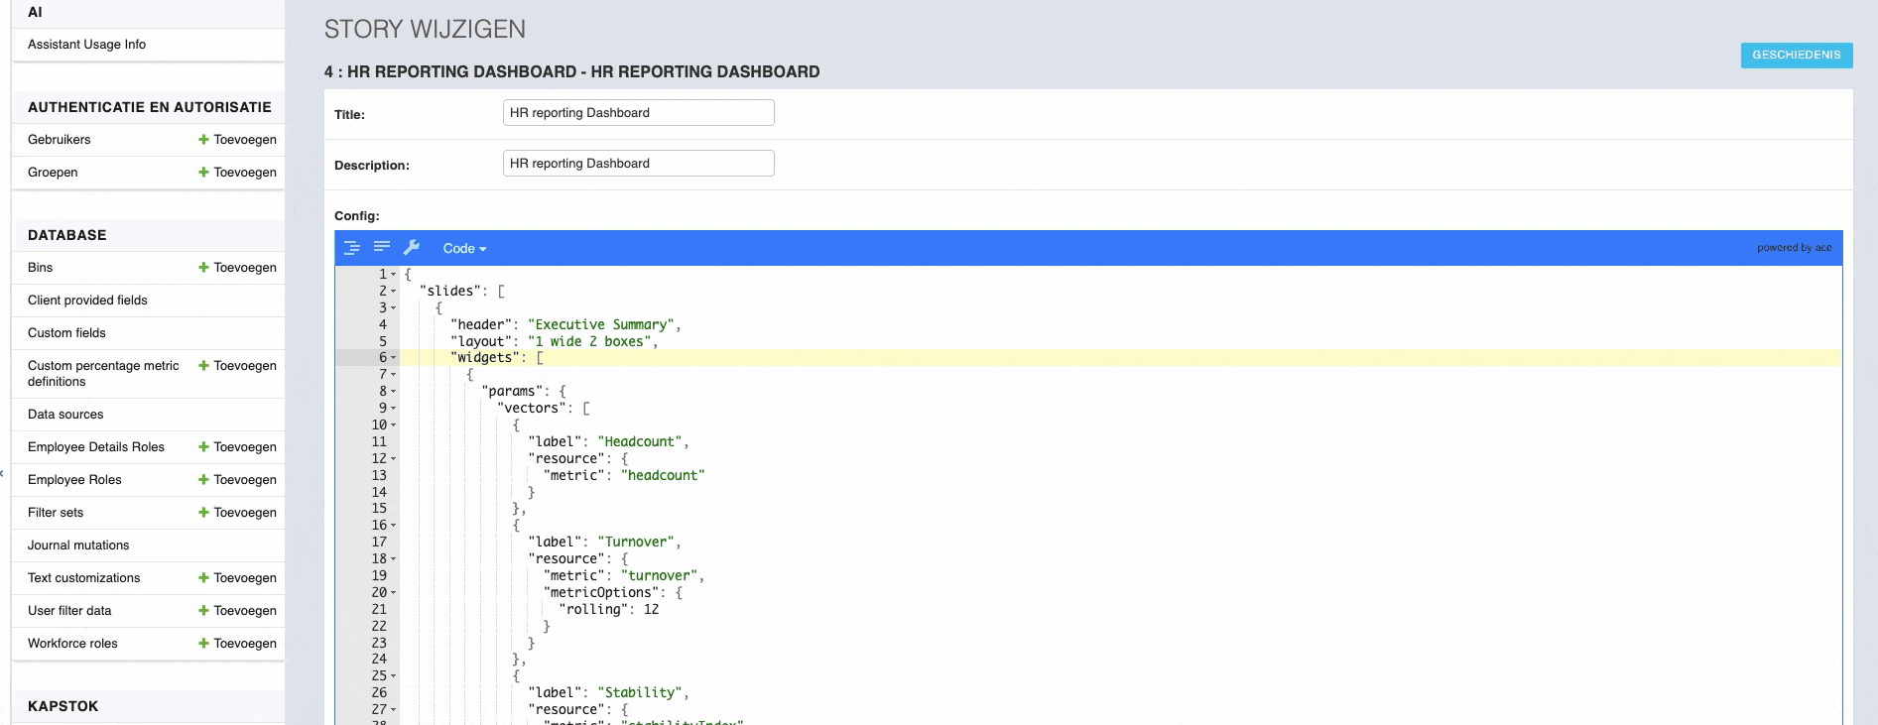1878x725 pixels.
Task: Click the Title input field
Action: pyautogui.click(x=638, y=113)
